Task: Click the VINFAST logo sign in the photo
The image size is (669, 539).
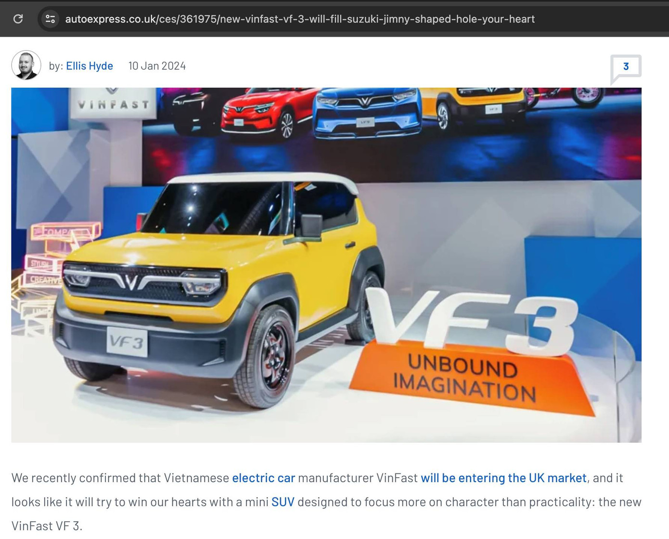Action: [114, 104]
